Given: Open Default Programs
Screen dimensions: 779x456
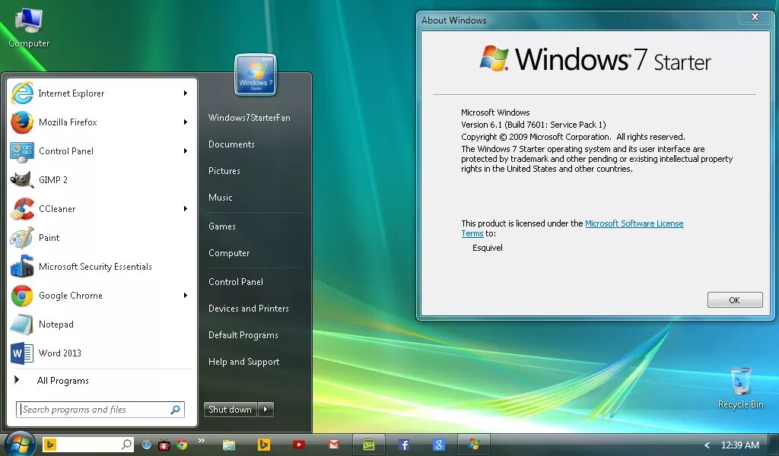Looking at the screenshot, I should (243, 335).
